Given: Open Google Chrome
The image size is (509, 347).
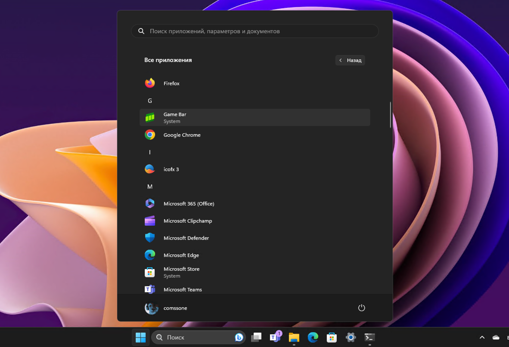Looking at the screenshot, I should [x=181, y=135].
